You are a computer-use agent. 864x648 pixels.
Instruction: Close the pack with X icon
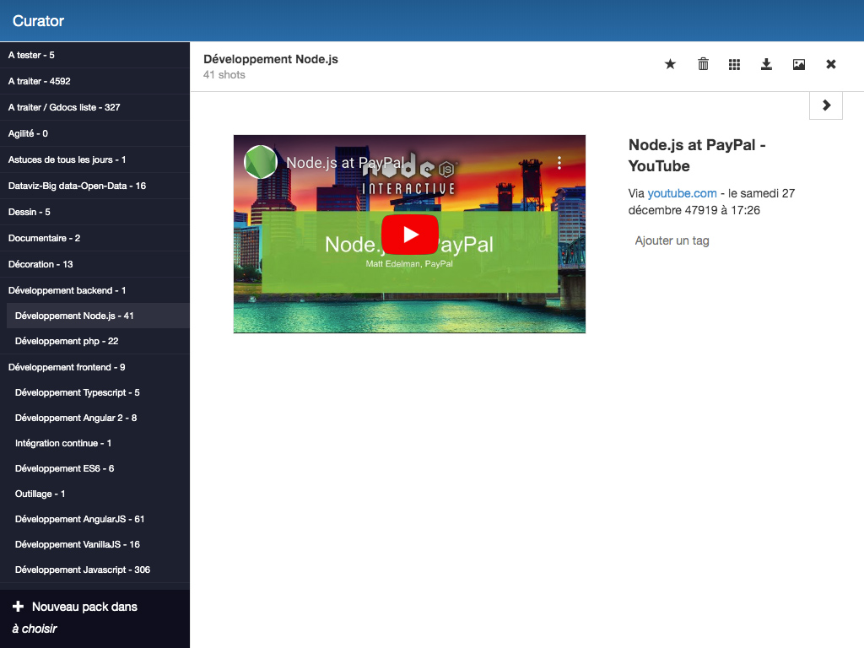click(830, 64)
